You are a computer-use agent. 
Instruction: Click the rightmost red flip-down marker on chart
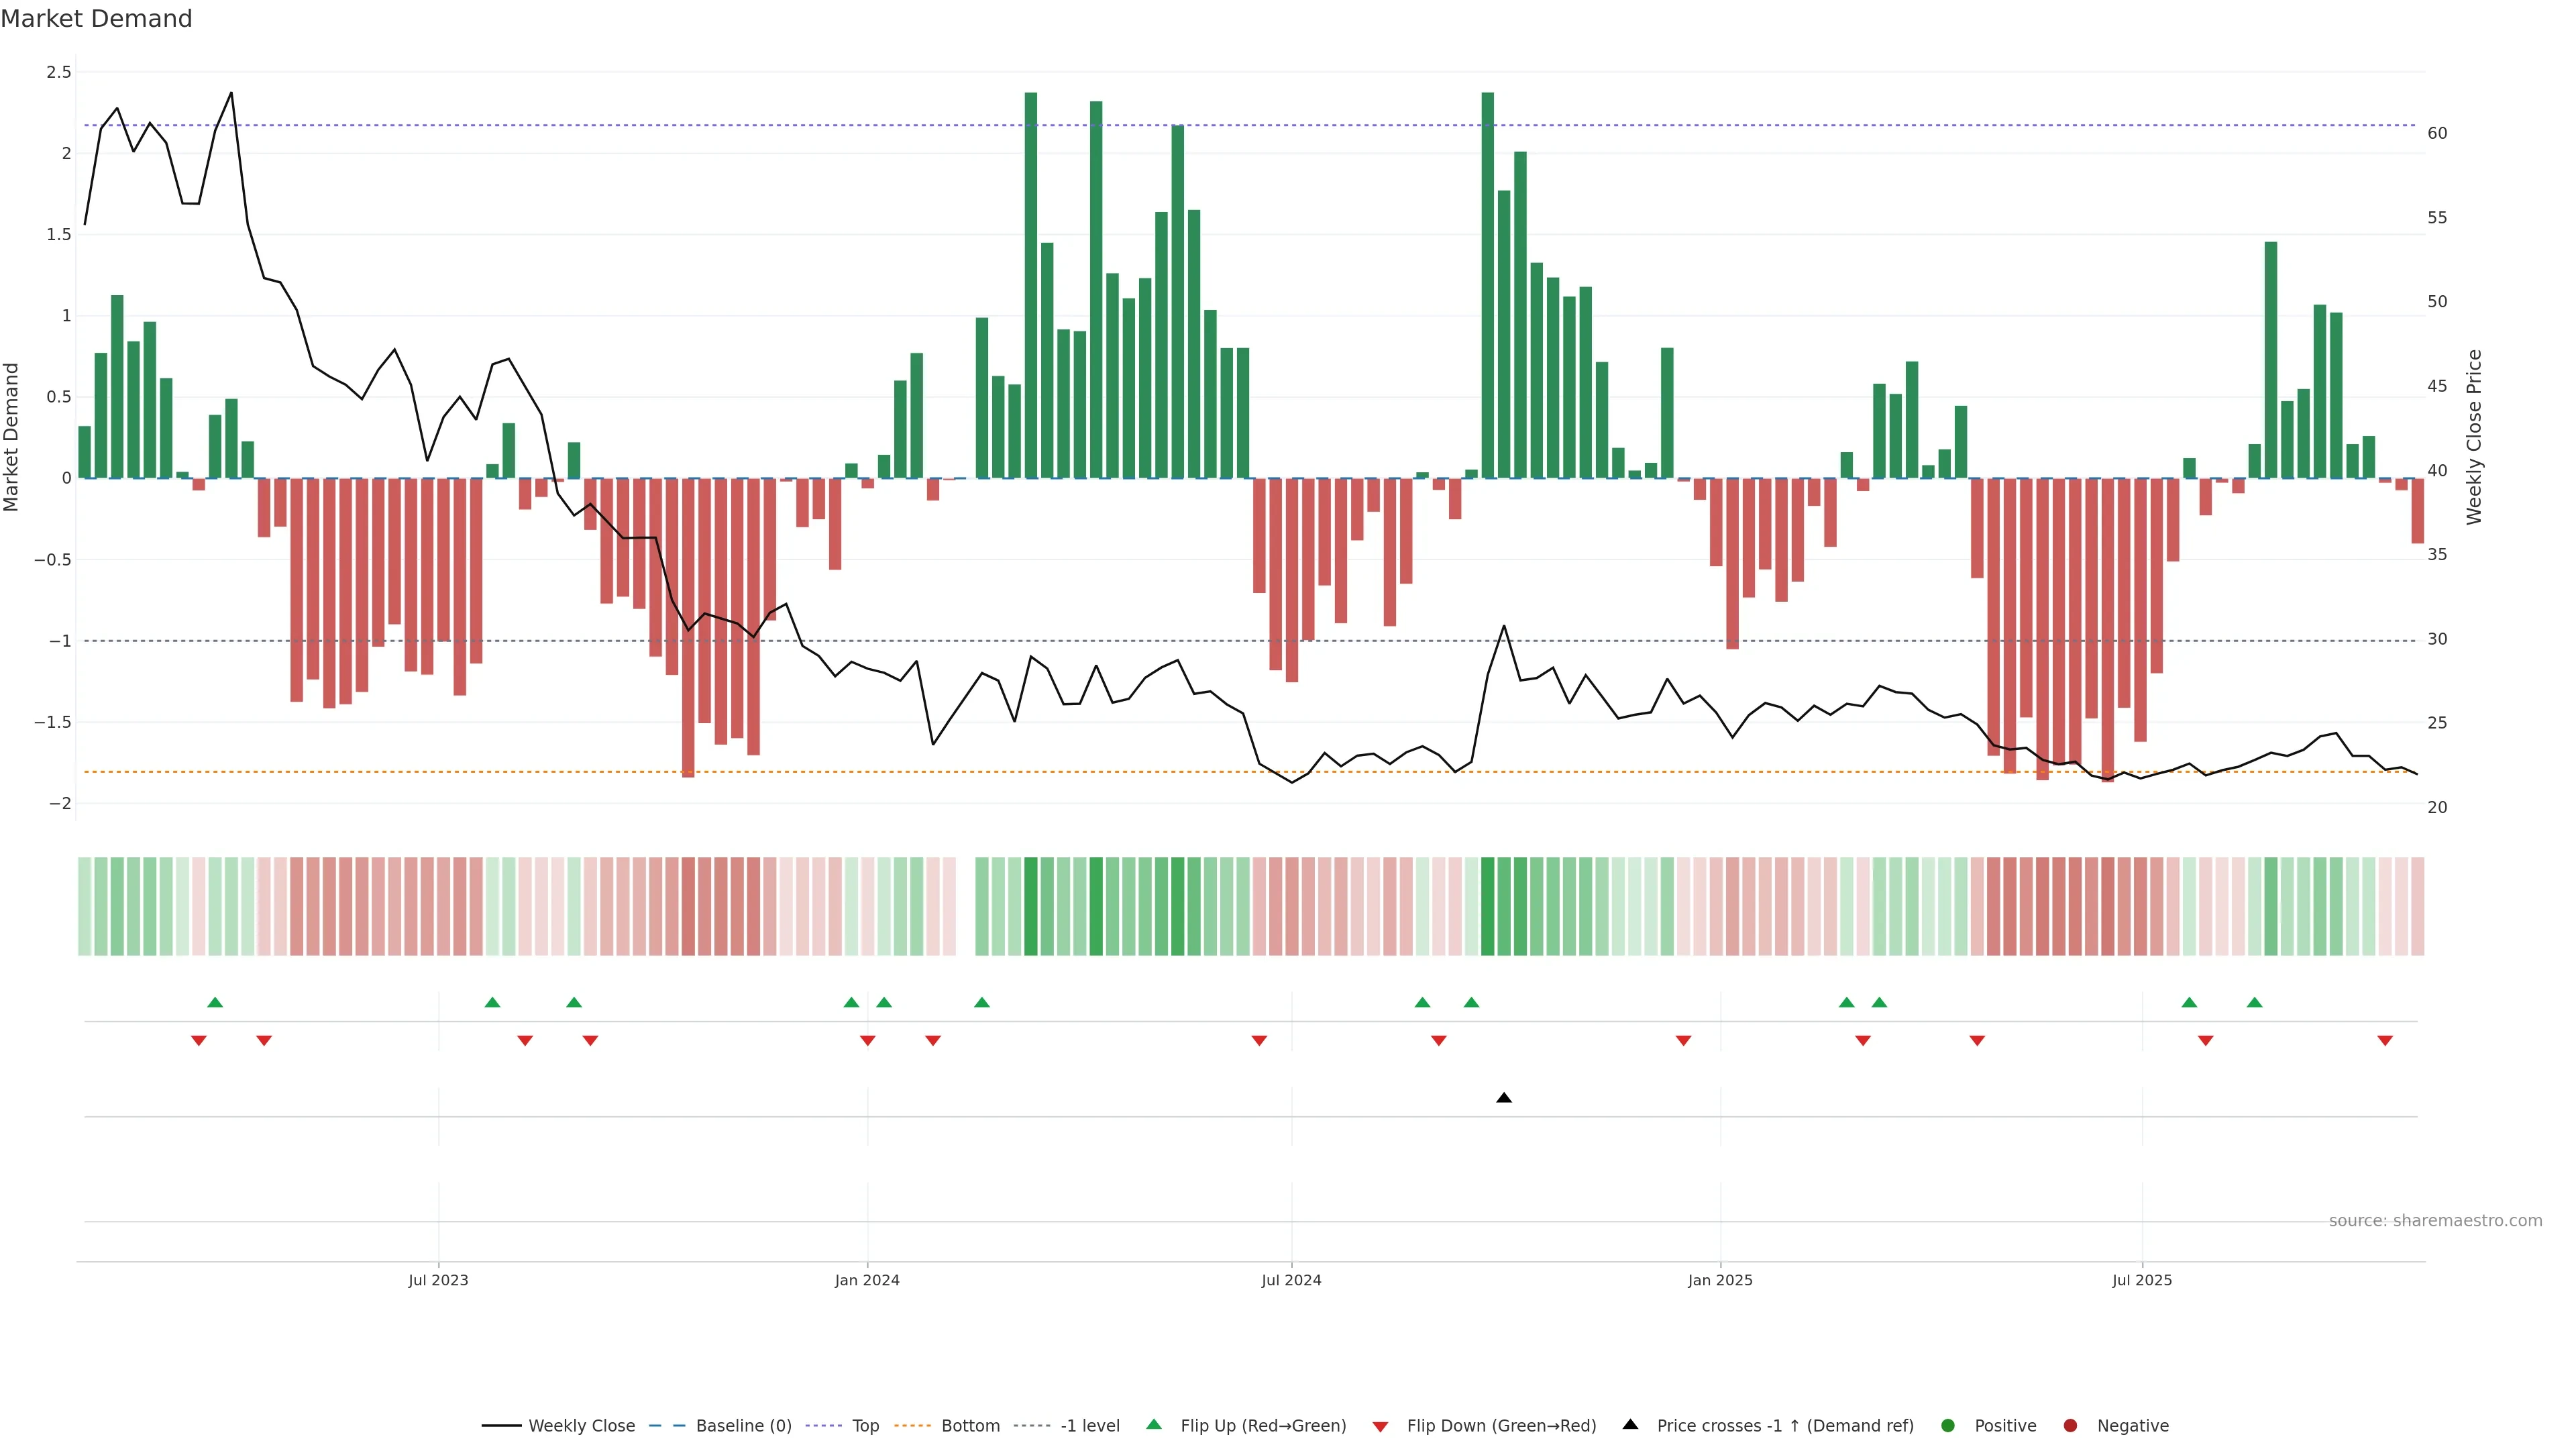(x=2384, y=1041)
